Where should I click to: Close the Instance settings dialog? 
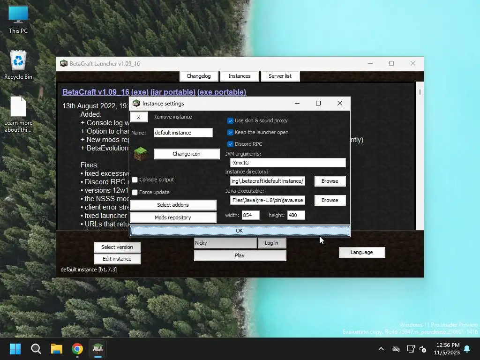coord(339,103)
